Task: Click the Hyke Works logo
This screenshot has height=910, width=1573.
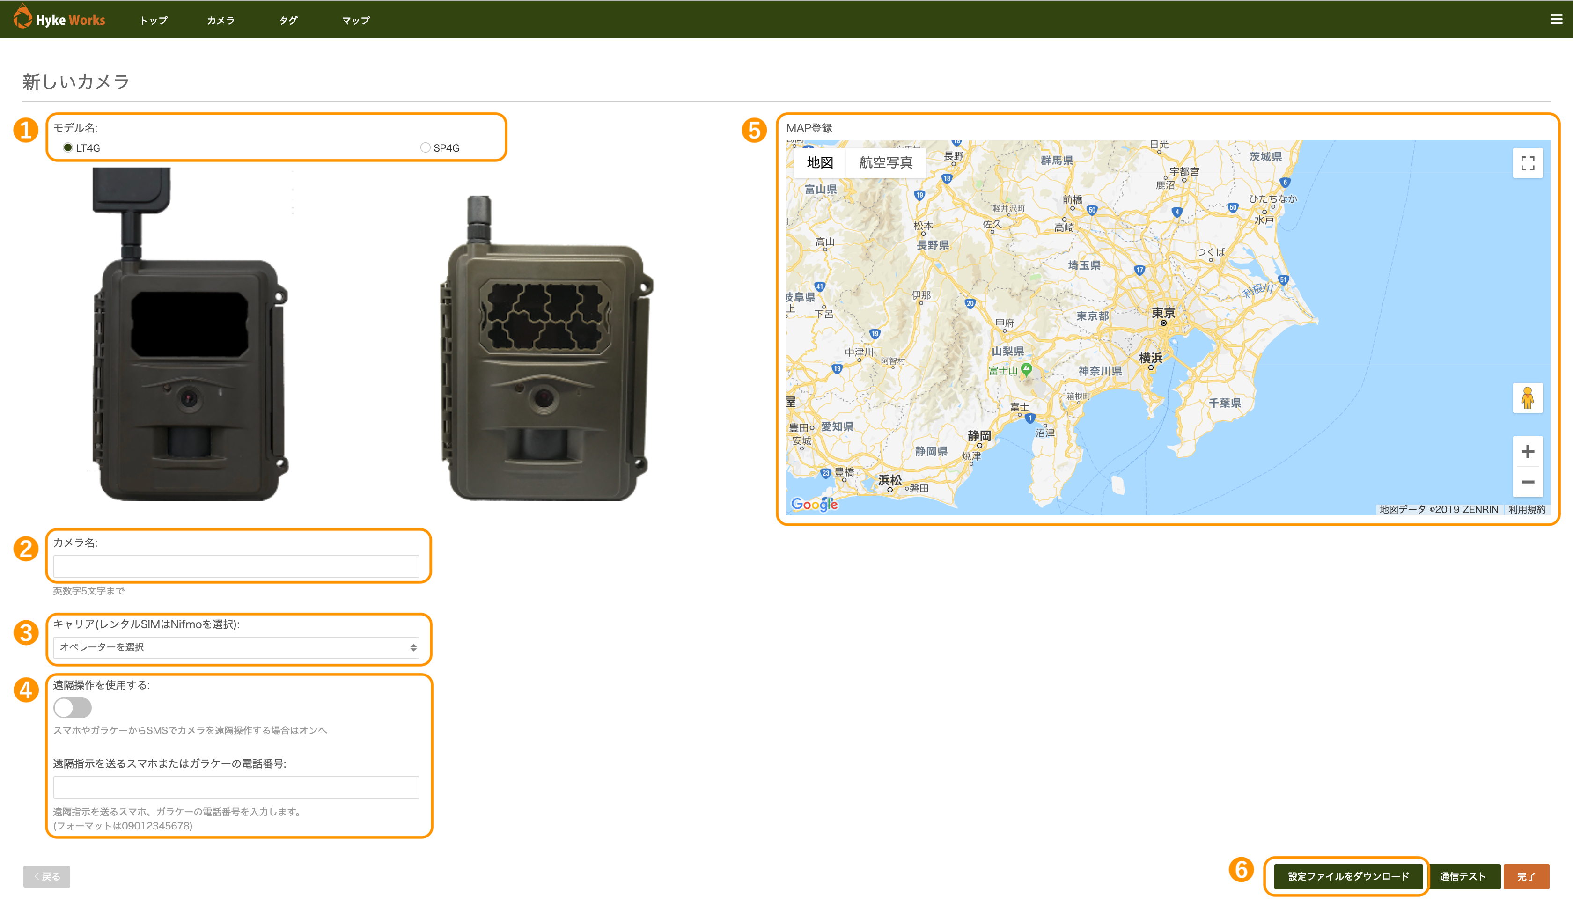Action: [59, 19]
